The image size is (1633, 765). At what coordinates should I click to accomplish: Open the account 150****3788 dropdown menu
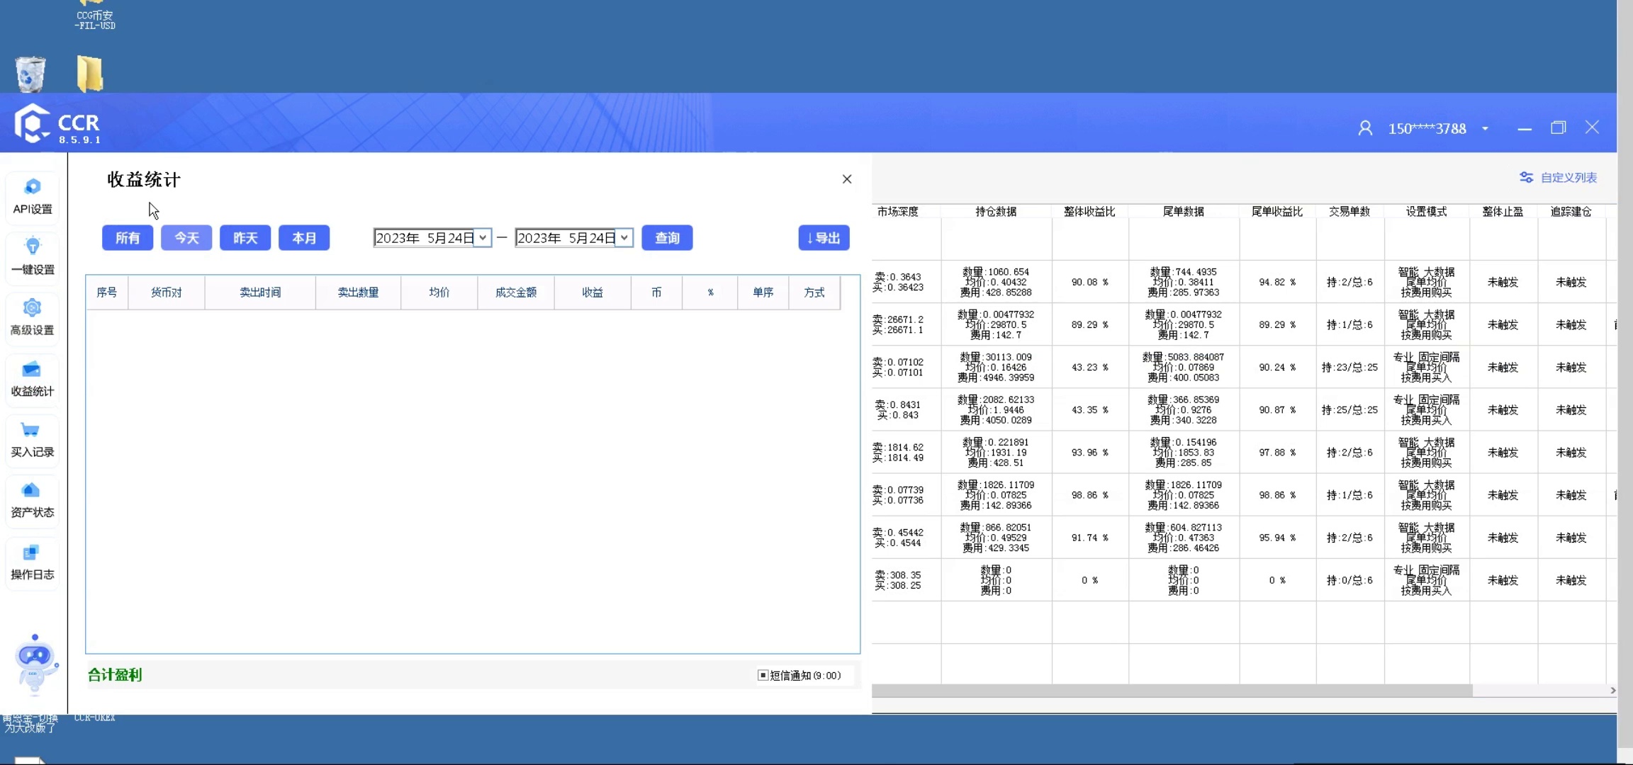[1485, 129]
